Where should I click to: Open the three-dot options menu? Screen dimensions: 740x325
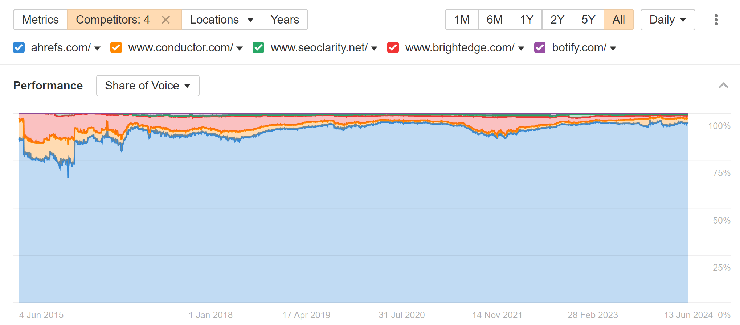click(716, 20)
